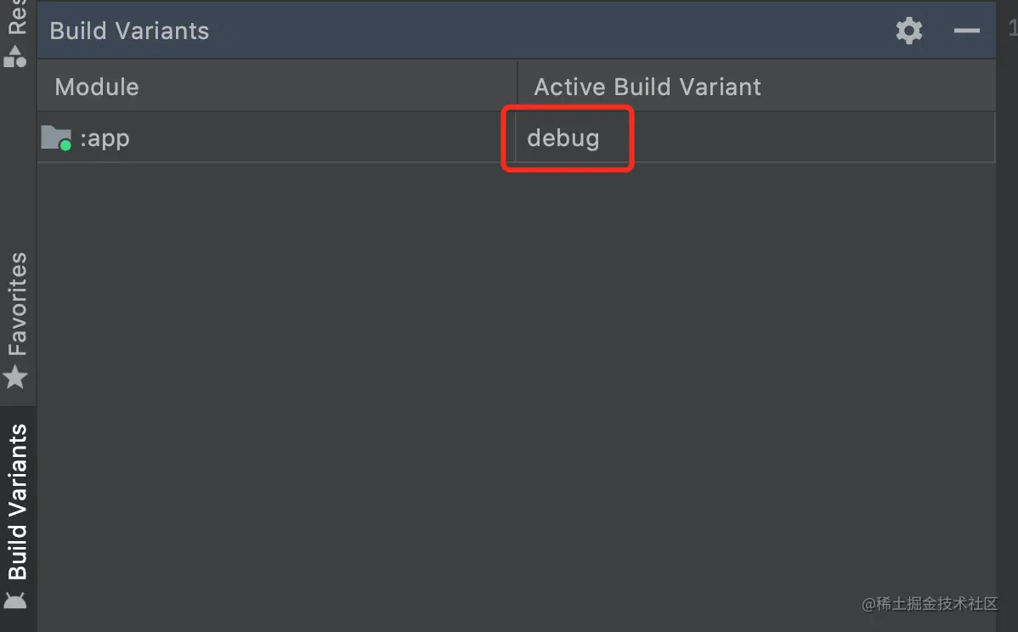Click the watermark text in the bottom corner
Image resolution: width=1018 pixels, height=632 pixels.
pos(930,604)
